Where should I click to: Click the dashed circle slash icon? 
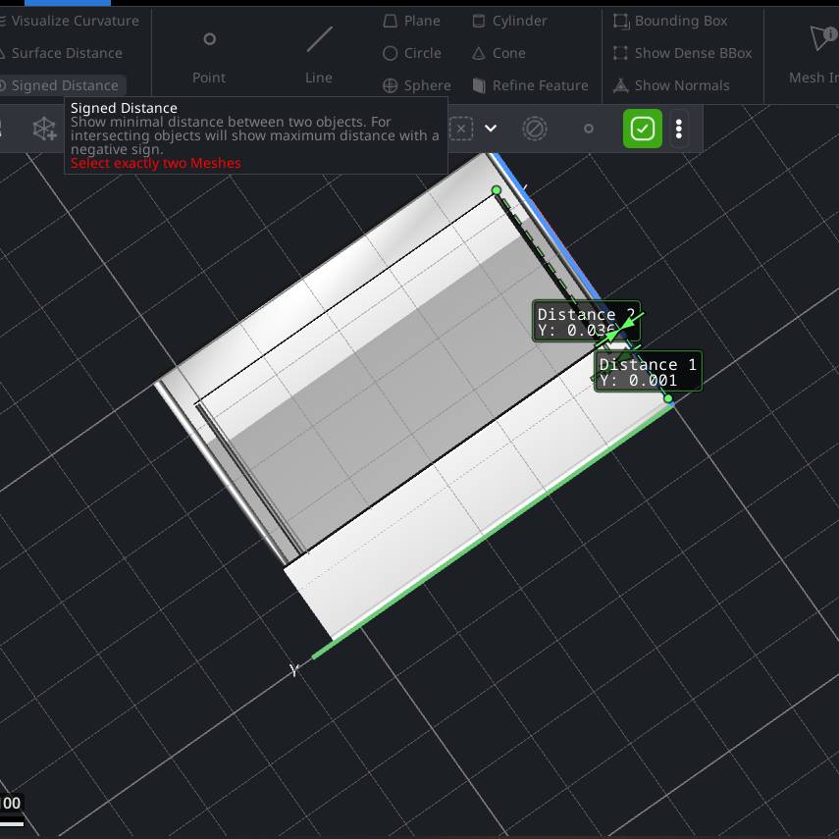[x=534, y=129]
